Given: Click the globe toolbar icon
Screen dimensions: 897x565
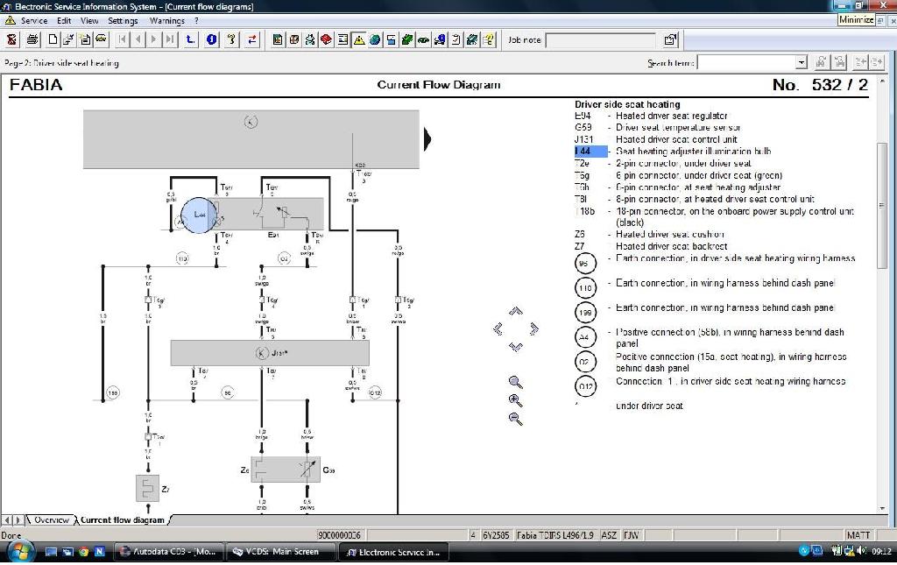Looking at the screenshot, I should tap(375, 39).
